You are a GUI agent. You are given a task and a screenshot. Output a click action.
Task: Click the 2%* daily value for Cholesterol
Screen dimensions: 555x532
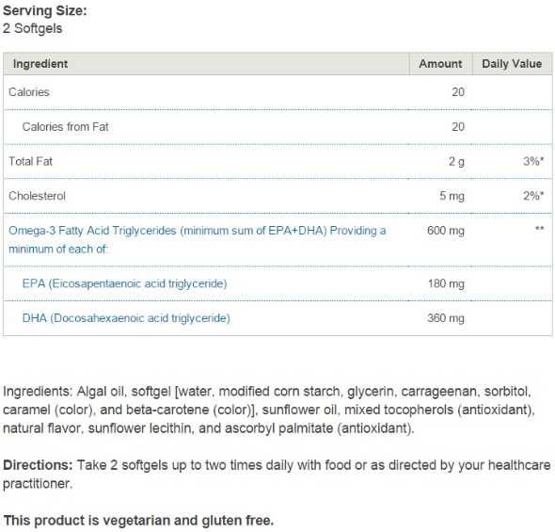(x=533, y=196)
